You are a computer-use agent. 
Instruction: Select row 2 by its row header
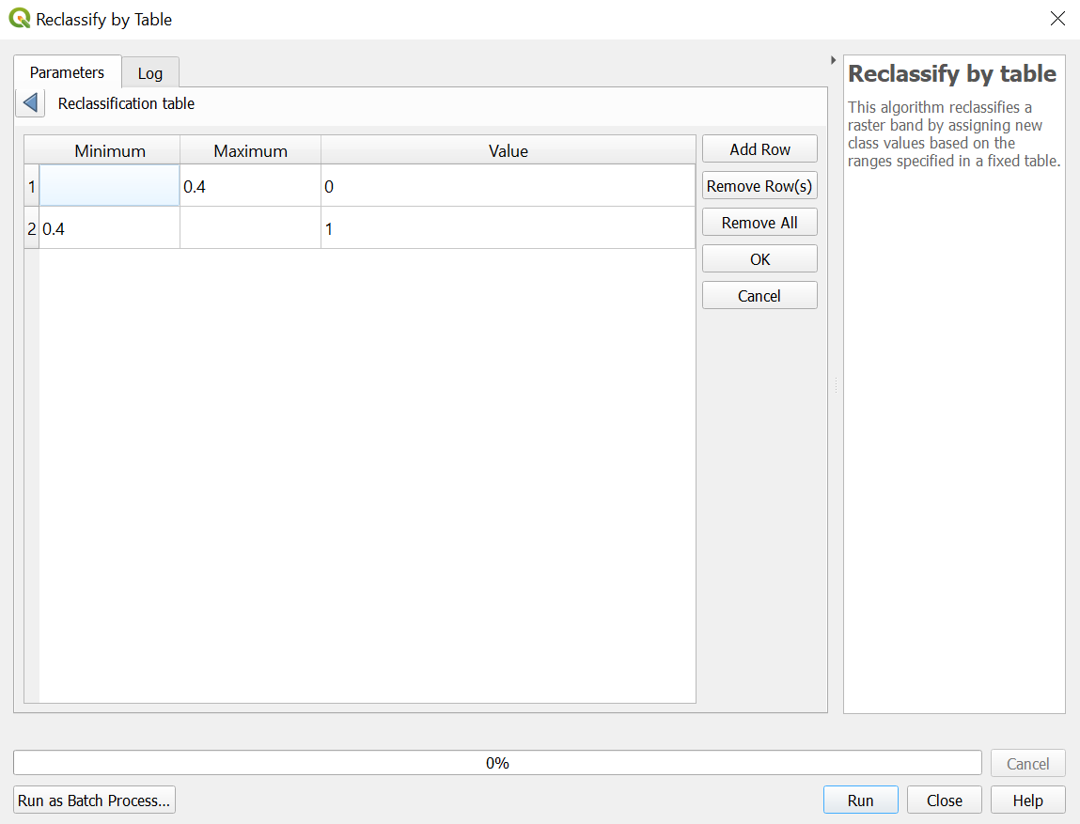click(31, 228)
